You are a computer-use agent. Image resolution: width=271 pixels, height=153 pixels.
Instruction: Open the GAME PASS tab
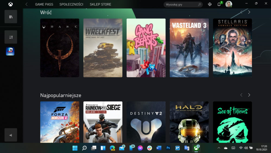coord(44,4)
